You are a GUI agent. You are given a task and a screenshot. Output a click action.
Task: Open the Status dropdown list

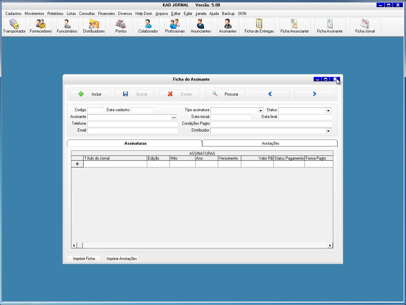click(x=328, y=110)
